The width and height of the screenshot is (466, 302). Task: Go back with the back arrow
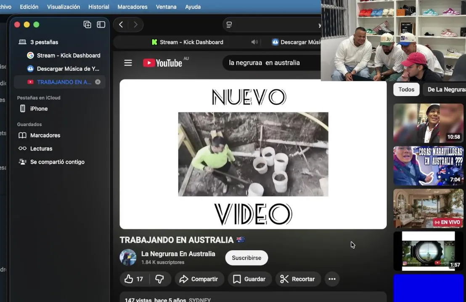[121, 25]
